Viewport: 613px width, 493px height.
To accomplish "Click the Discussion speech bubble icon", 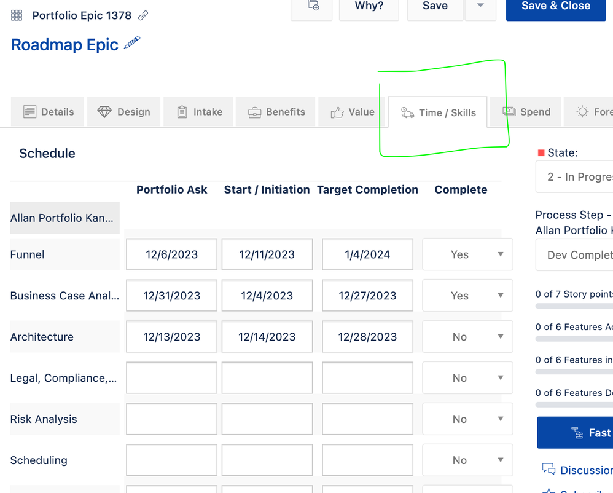I will click(549, 469).
